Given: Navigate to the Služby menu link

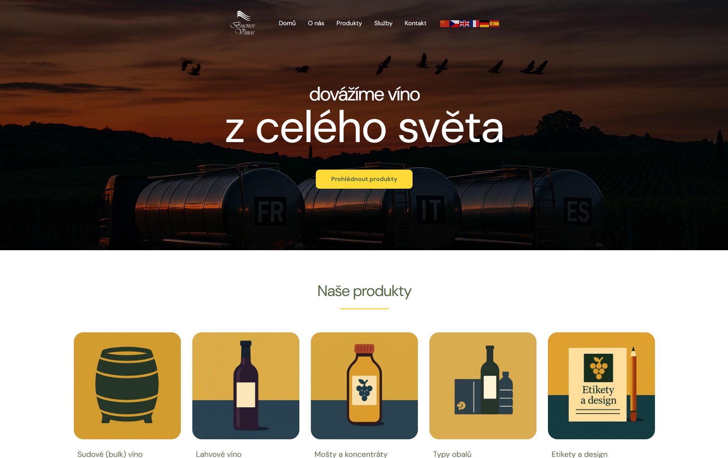Looking at the screenshot, I should (x=383, y=23).
